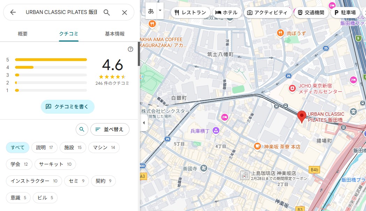The width and height of the screenshot is (366, 211).
Task: Select the すべて review filter chip
Action: coord(17,148)
